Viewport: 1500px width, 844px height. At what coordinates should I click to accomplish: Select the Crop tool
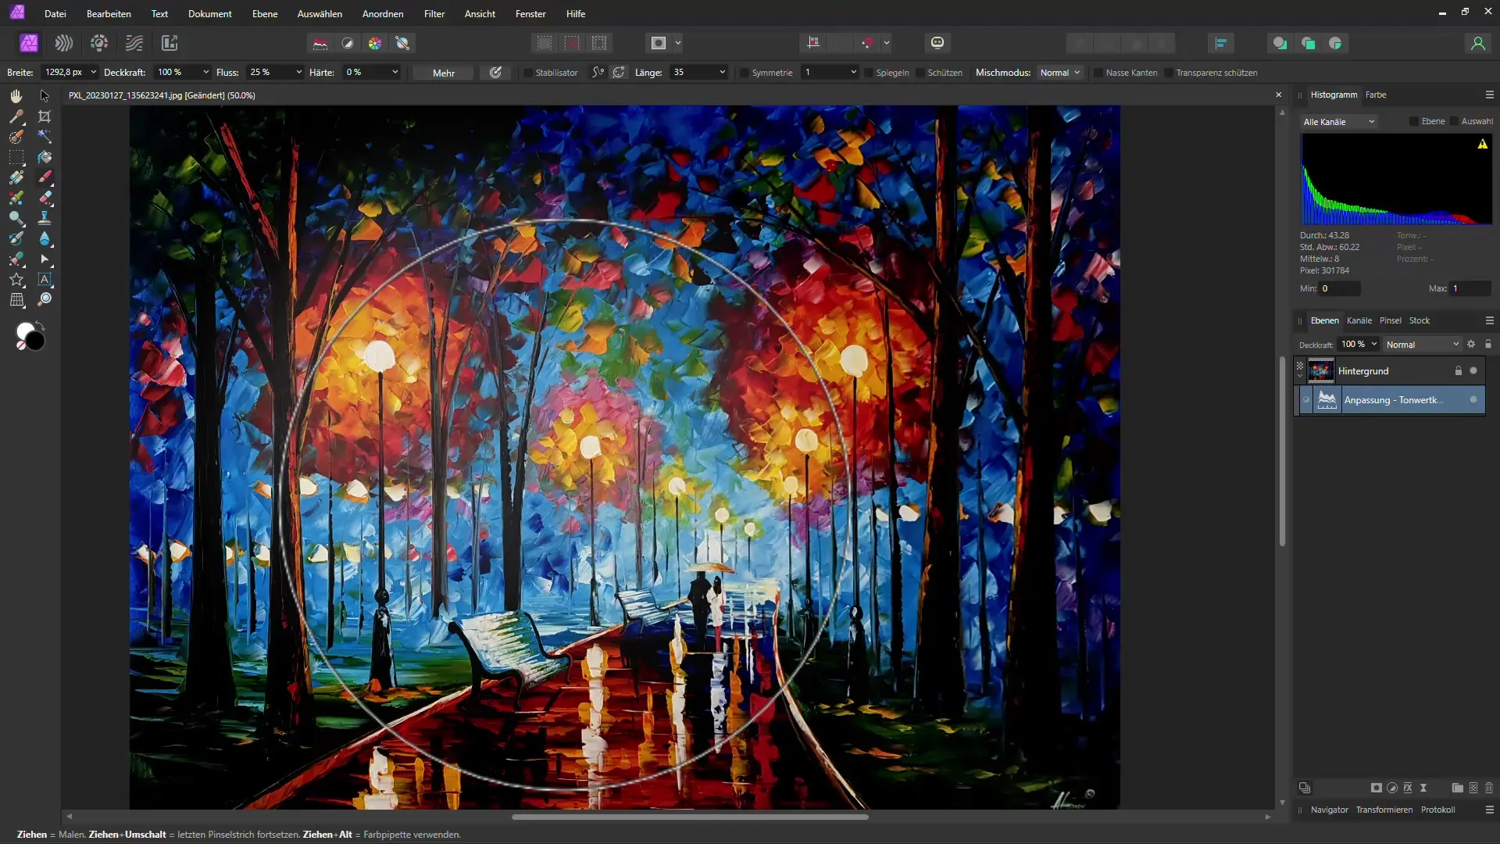click(x=45, y=116)
